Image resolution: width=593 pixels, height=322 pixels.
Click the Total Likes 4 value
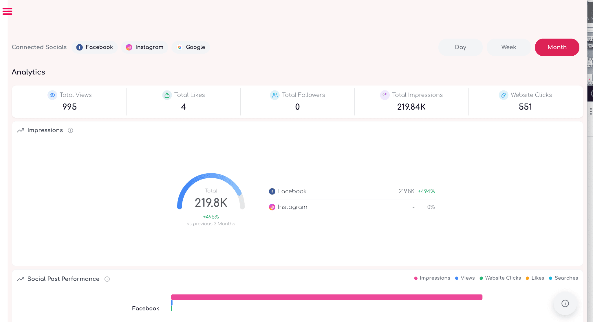(x=183, y=107)
